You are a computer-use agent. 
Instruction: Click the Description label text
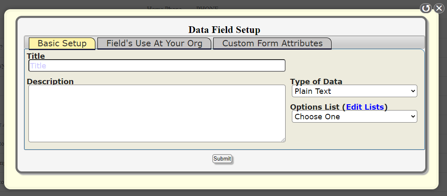pyautogui.click(x=50, y=81)
